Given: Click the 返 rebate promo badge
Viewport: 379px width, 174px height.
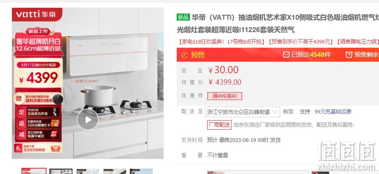Looking at the screenshot, I should (x=21, y=123).
